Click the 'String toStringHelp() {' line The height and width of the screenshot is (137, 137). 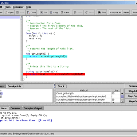click(42, 71)
